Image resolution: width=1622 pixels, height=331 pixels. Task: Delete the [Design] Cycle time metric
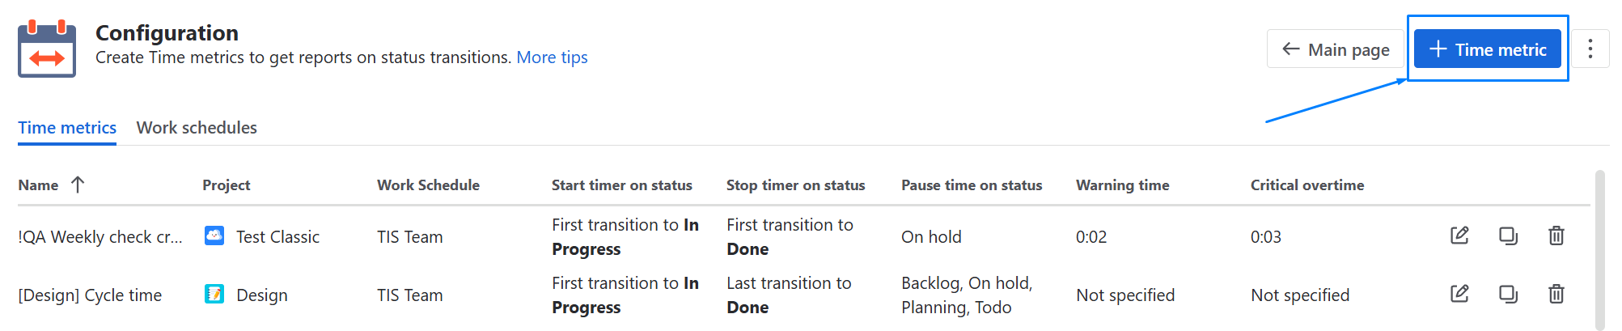(x=1556, y=294)
